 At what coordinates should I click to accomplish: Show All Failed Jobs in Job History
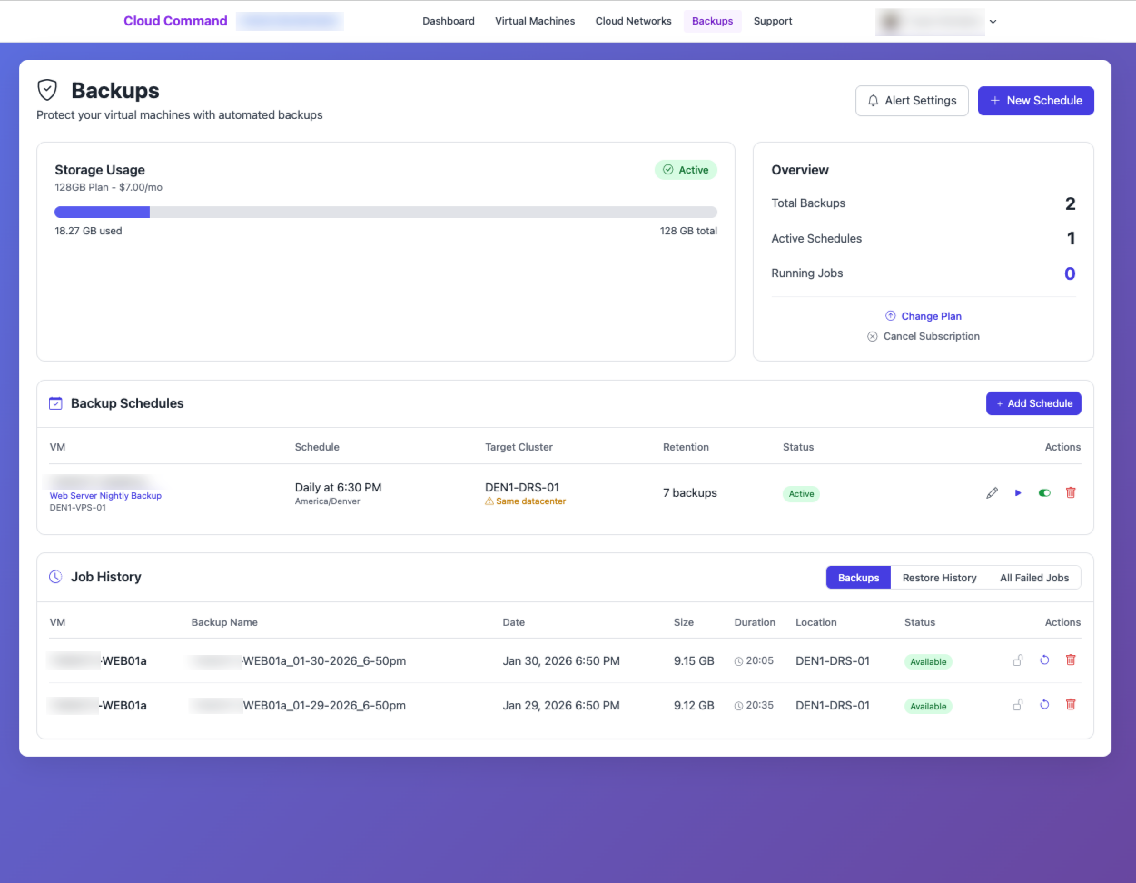point(1034,578)
